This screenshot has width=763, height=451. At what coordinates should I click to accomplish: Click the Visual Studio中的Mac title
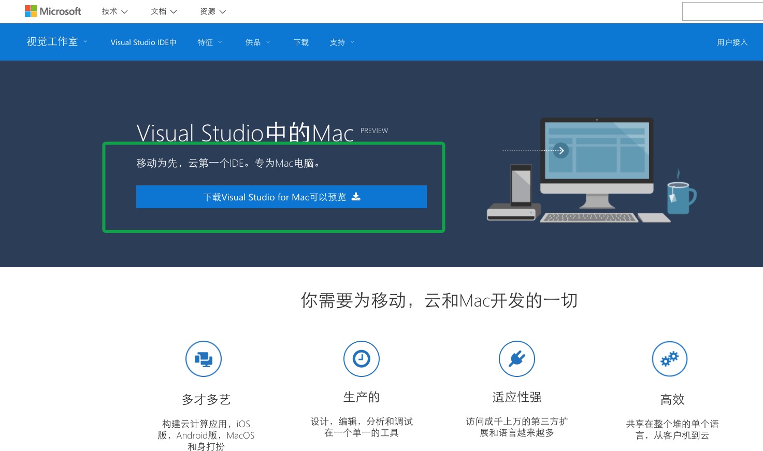[245, 133]
